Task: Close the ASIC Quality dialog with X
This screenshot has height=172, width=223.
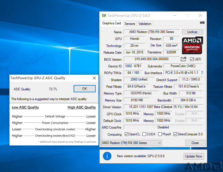Action: [x=94, y=78]
